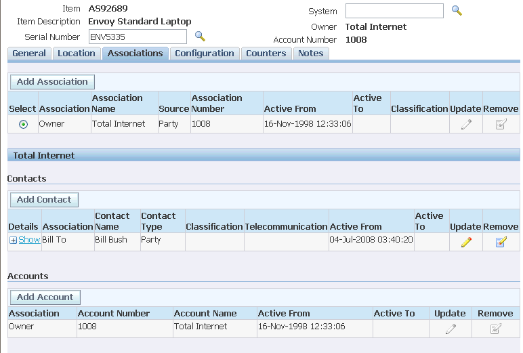This screenshot has width=523, height=353.
Task: Open the Counters tab
Action: coord(266,54)
